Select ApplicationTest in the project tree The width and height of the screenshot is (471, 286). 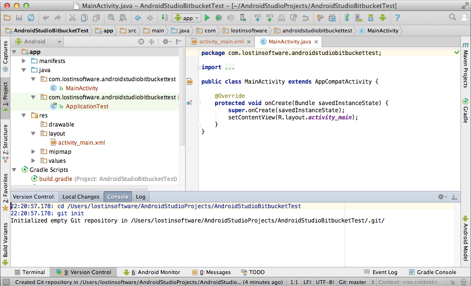pos(87,106)
